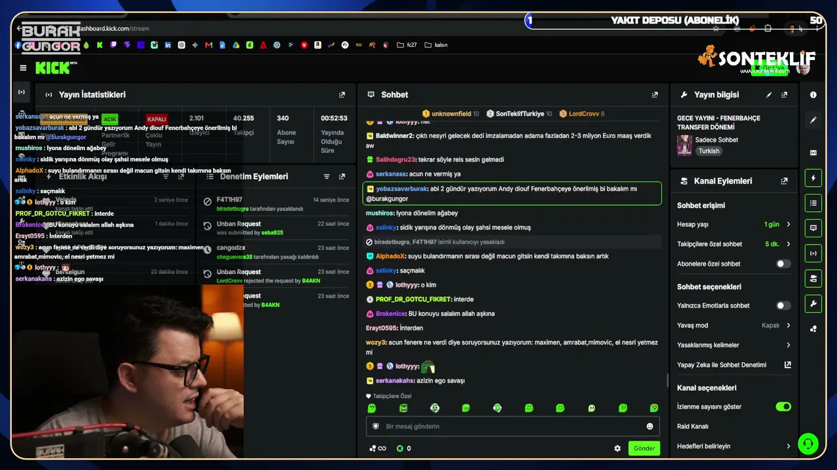Click the SonTeklifTurkiye top gifter entry
The height and width of the screenshot is (470, 837).
[x=520, y=114]
